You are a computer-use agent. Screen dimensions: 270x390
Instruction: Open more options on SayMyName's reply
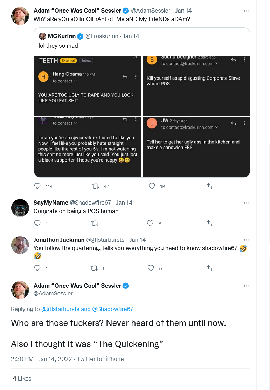[247, 203]
